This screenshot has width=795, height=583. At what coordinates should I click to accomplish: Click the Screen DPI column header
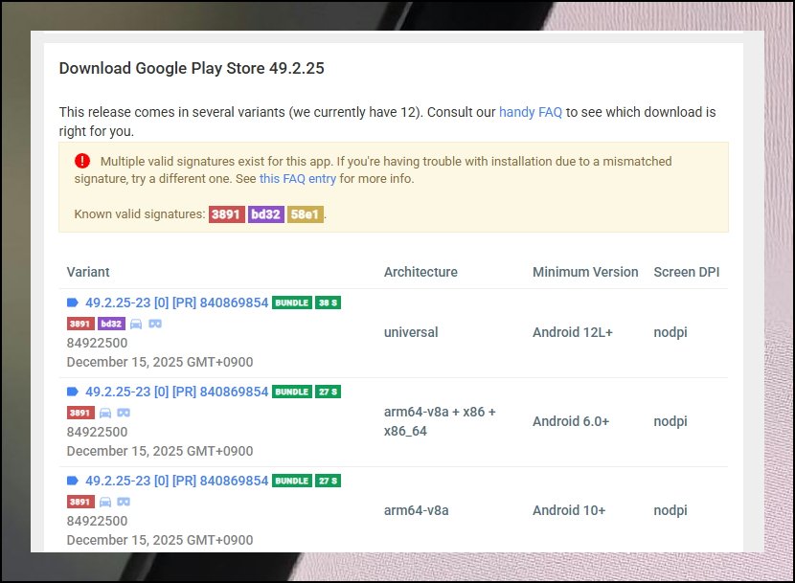tap(687, 272)
